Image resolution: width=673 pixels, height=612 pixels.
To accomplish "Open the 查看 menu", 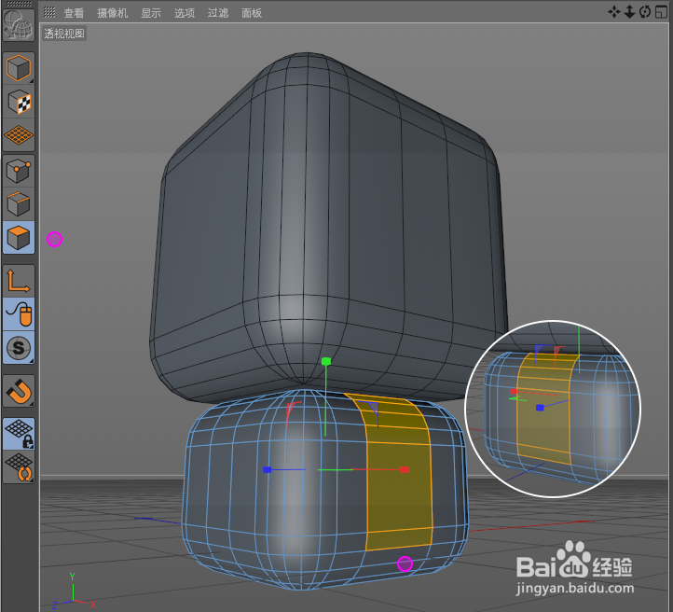I will 74,13.
